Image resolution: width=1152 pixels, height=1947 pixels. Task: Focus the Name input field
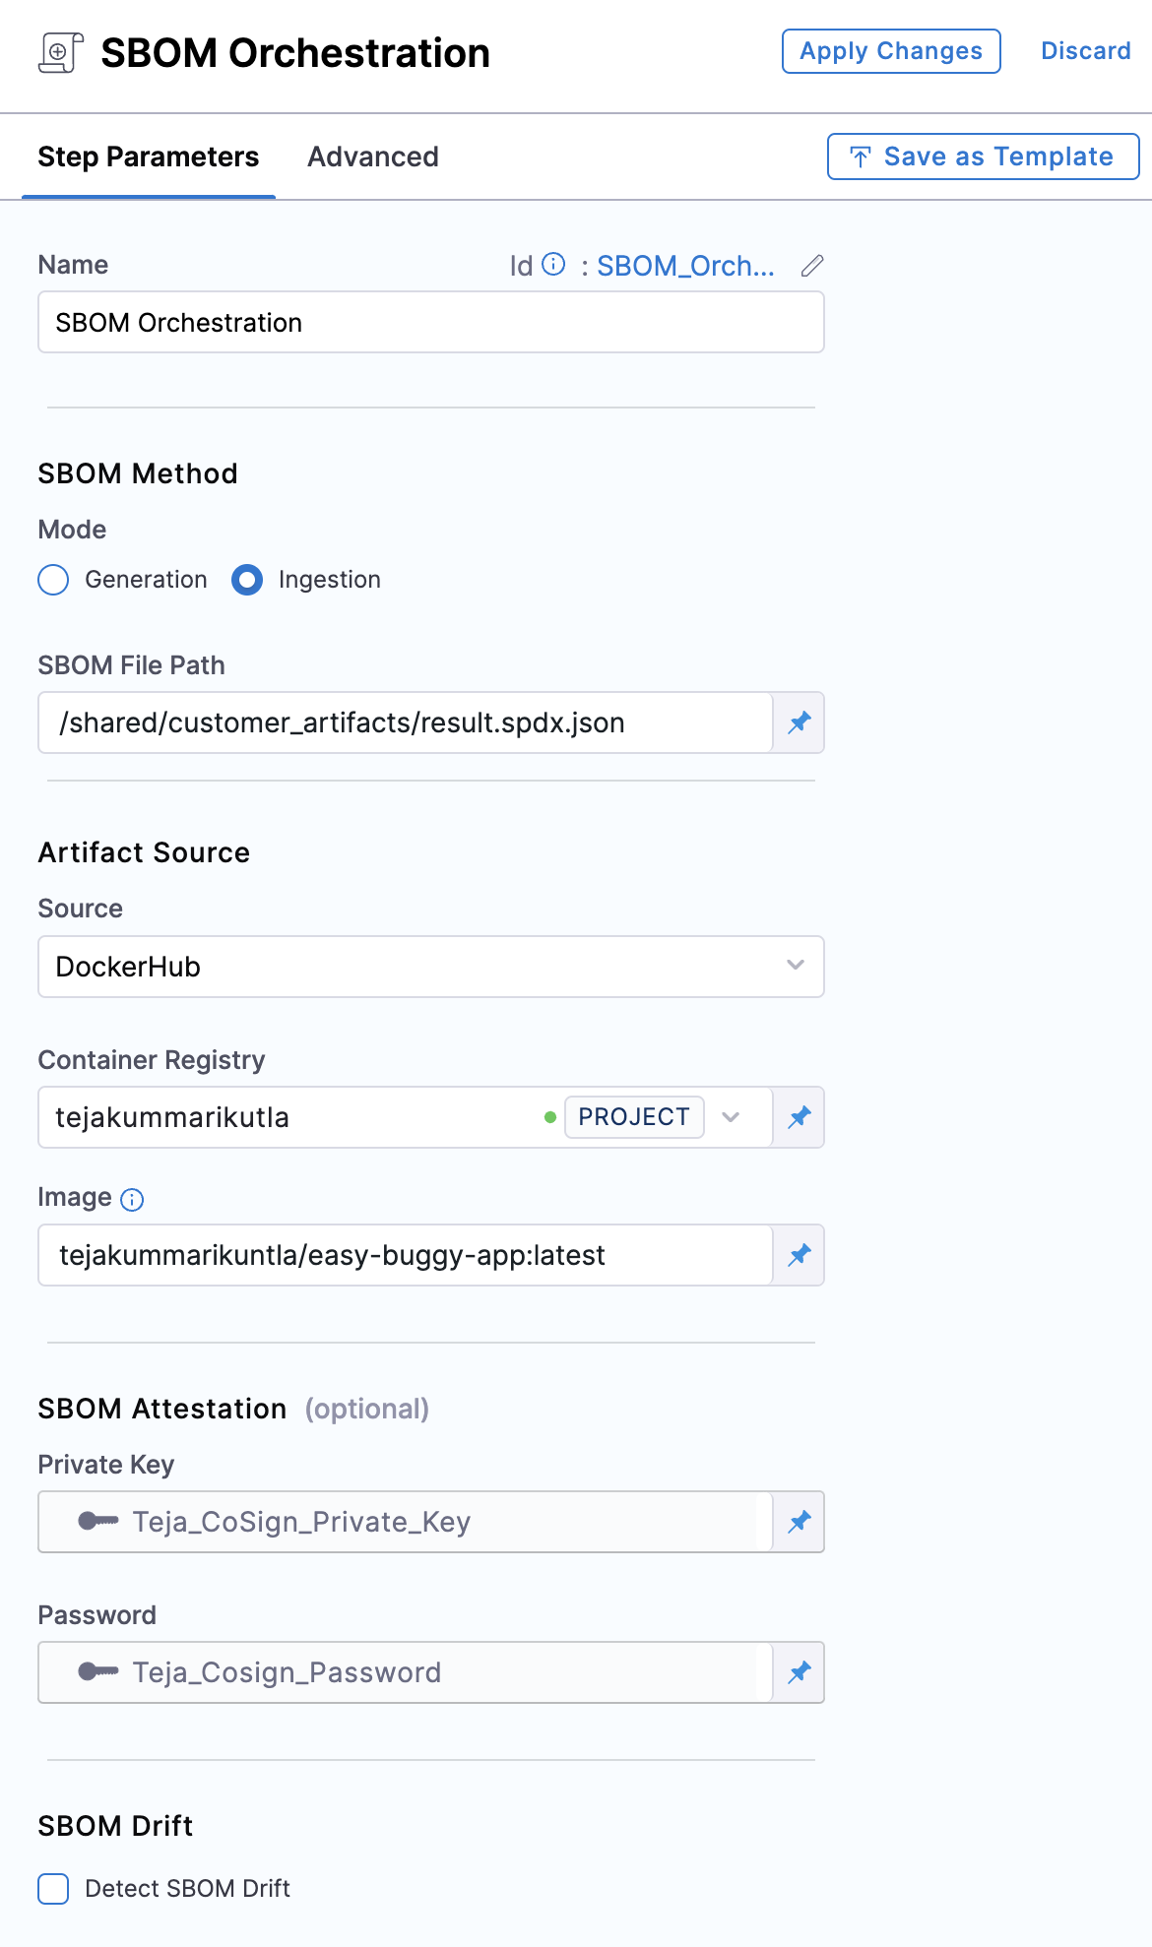[x=430, y=323]
